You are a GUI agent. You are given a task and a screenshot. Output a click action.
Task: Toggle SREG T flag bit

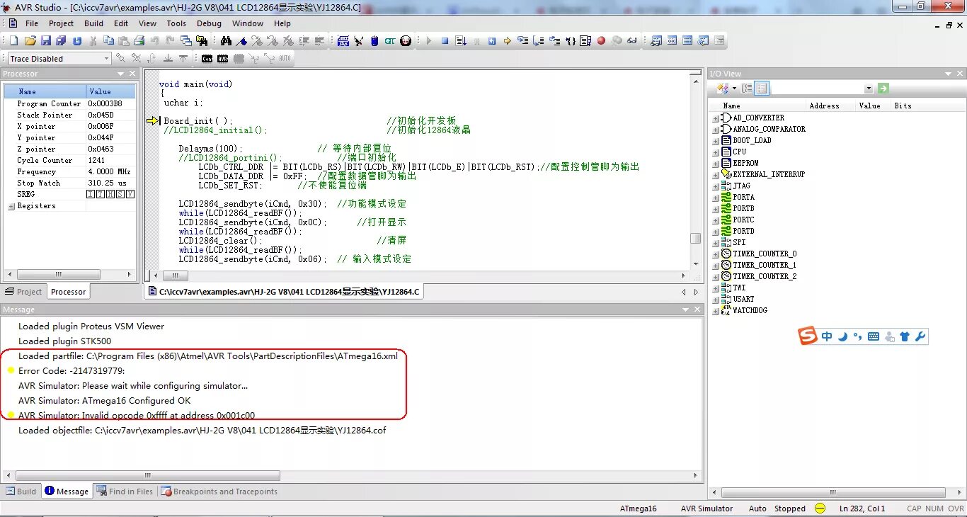click(x=100, y=194)
